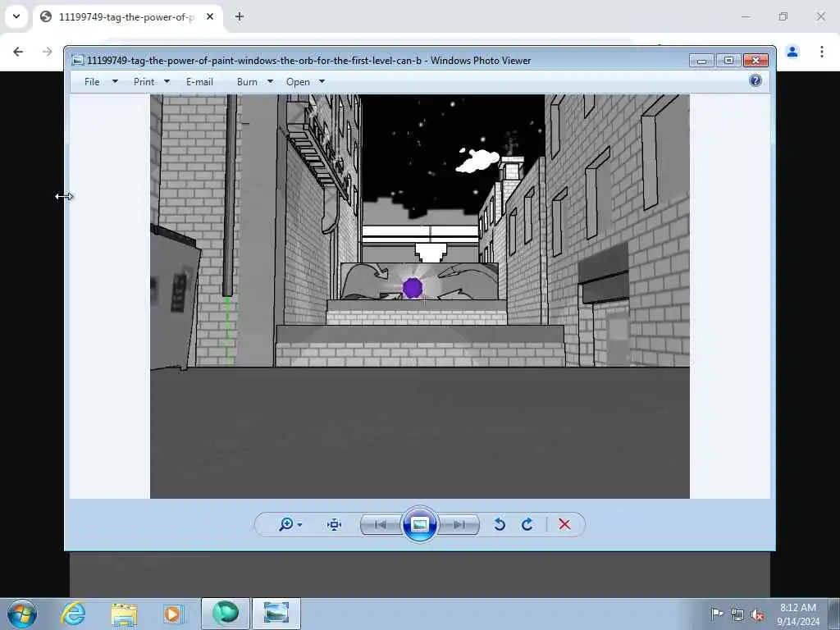Go to the previous photo
This screenshot has height=630, width=840.
pyautogui.click(x=381, y=524)
